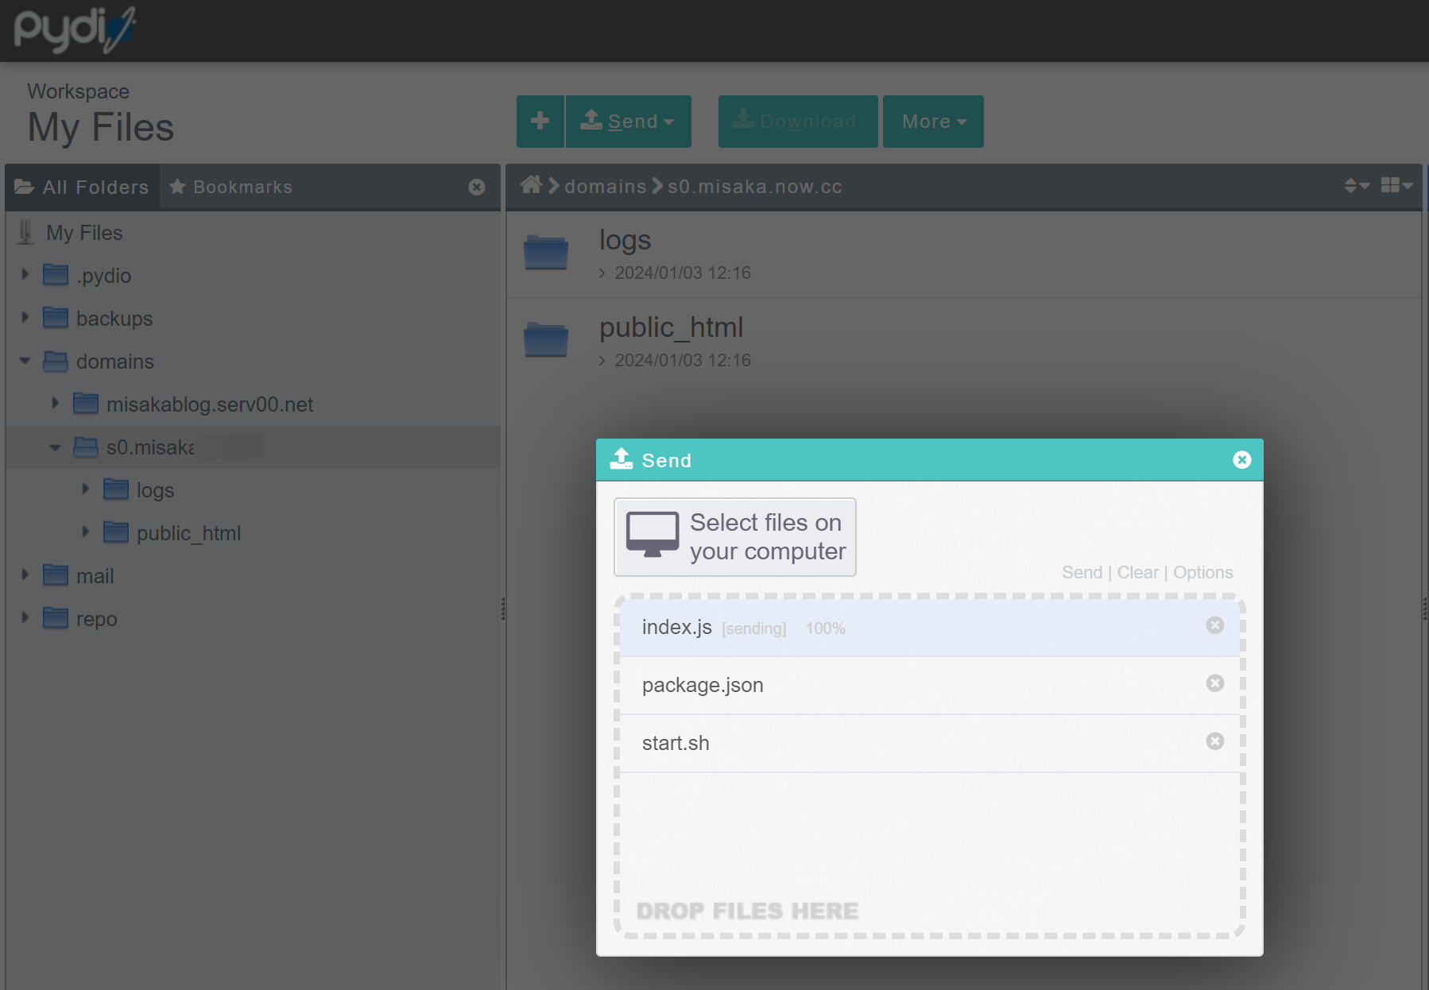1429x990 pixels.
Task: Remove package.json from the upload list
Action: point(1214,683)
